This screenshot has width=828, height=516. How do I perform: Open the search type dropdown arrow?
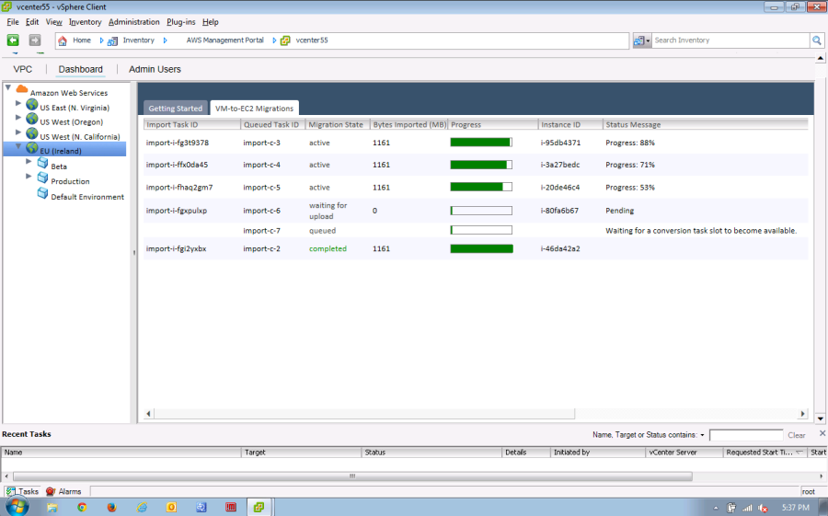pyautogui.click(x=648, y=40)
